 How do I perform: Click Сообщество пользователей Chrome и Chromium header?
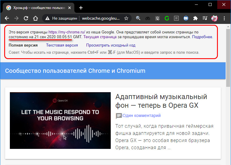pyautogui.click(x=75, y=71)
